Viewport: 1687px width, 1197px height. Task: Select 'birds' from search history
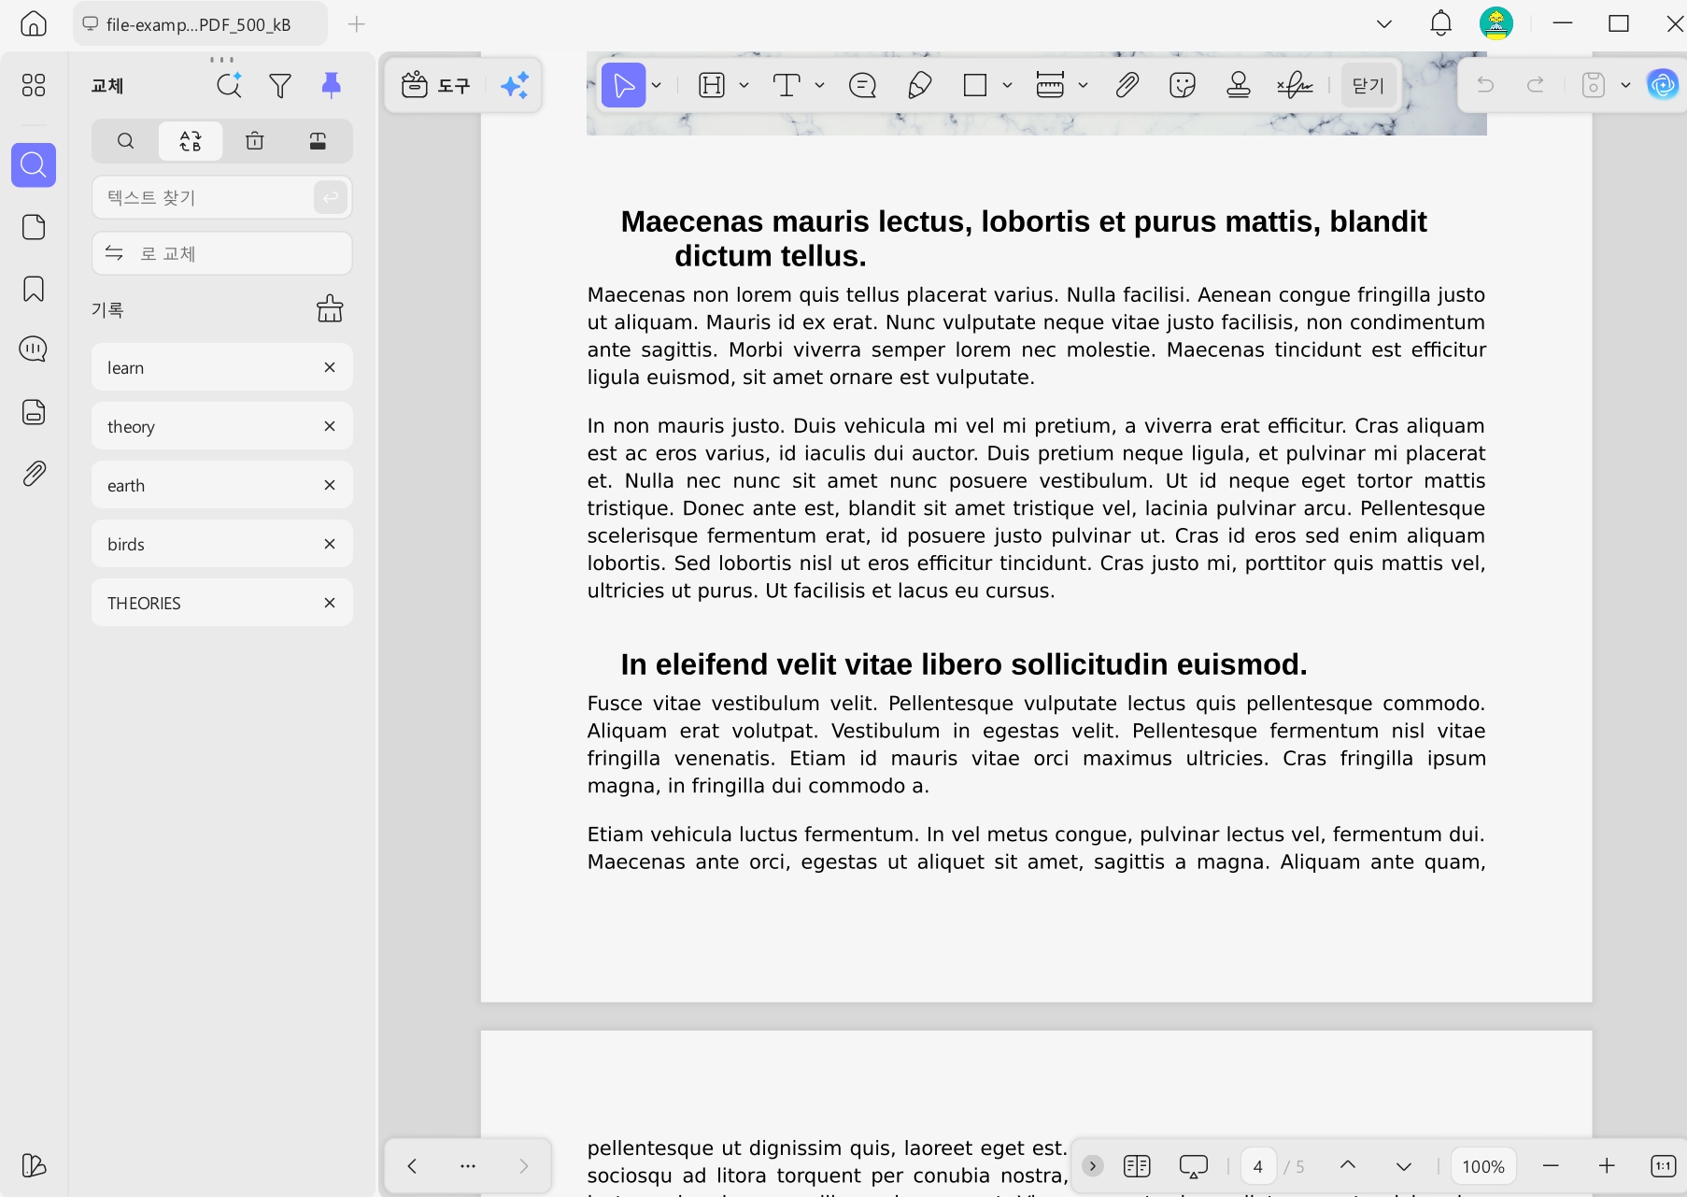(x=222, y=544)
